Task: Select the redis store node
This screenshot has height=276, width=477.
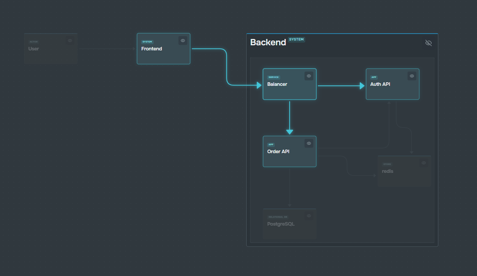Action: tap(404, 171)
